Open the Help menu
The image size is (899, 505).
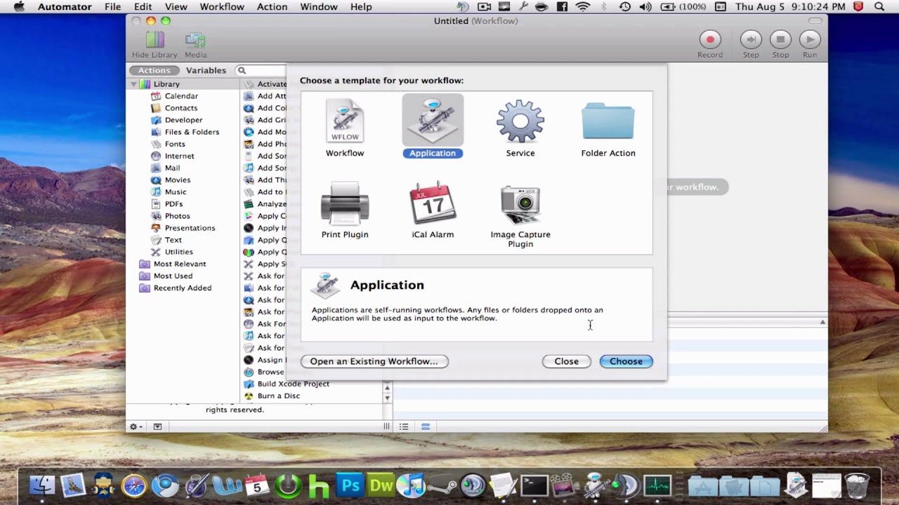pos(361,7)
